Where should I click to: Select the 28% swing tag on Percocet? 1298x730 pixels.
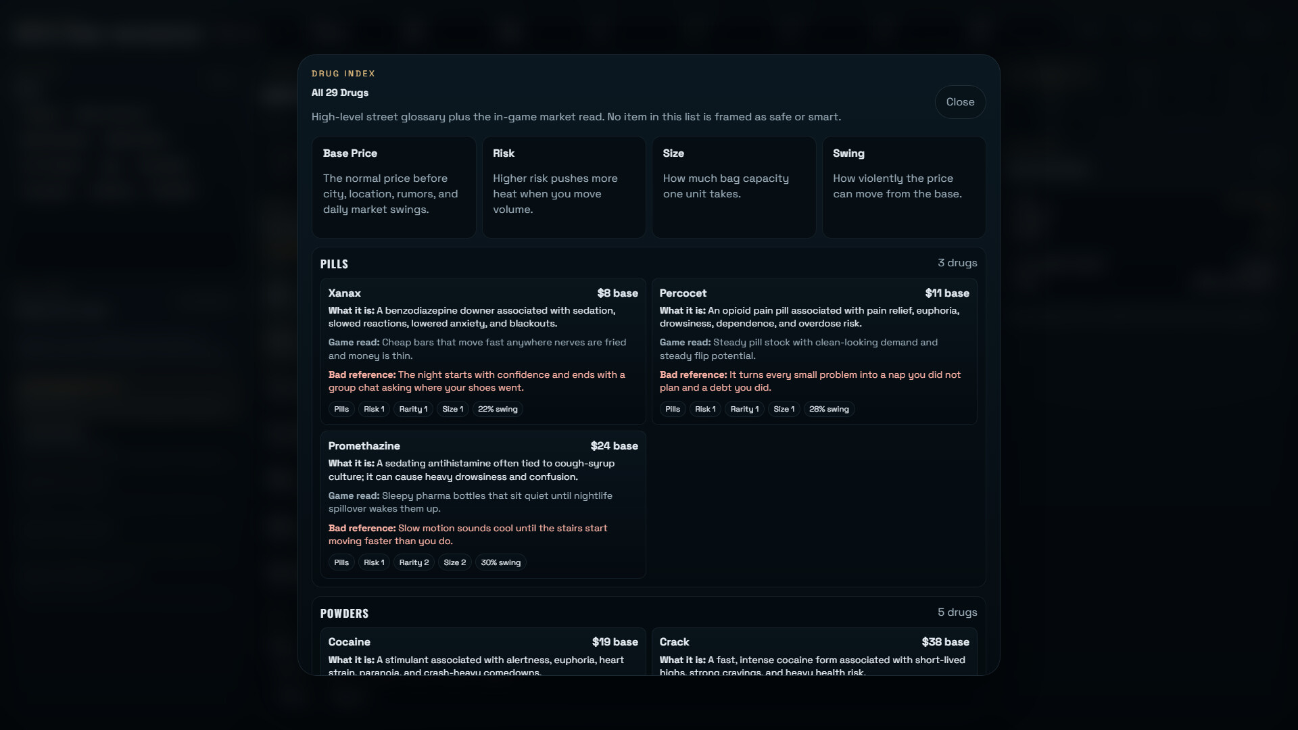coord(829,409)
